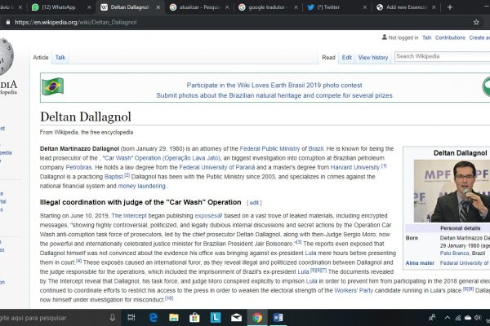
Task: Show hidden system tray icons
Action: coord(448,318)
